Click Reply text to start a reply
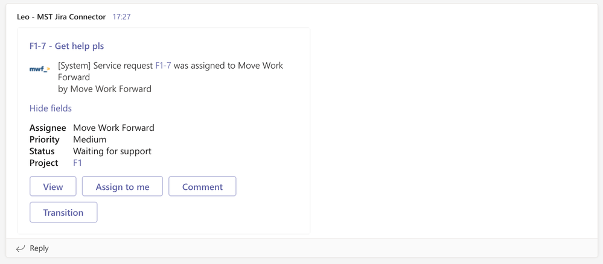Image resolution: width=603 pixels, height=264 pixels. (39, 248)
